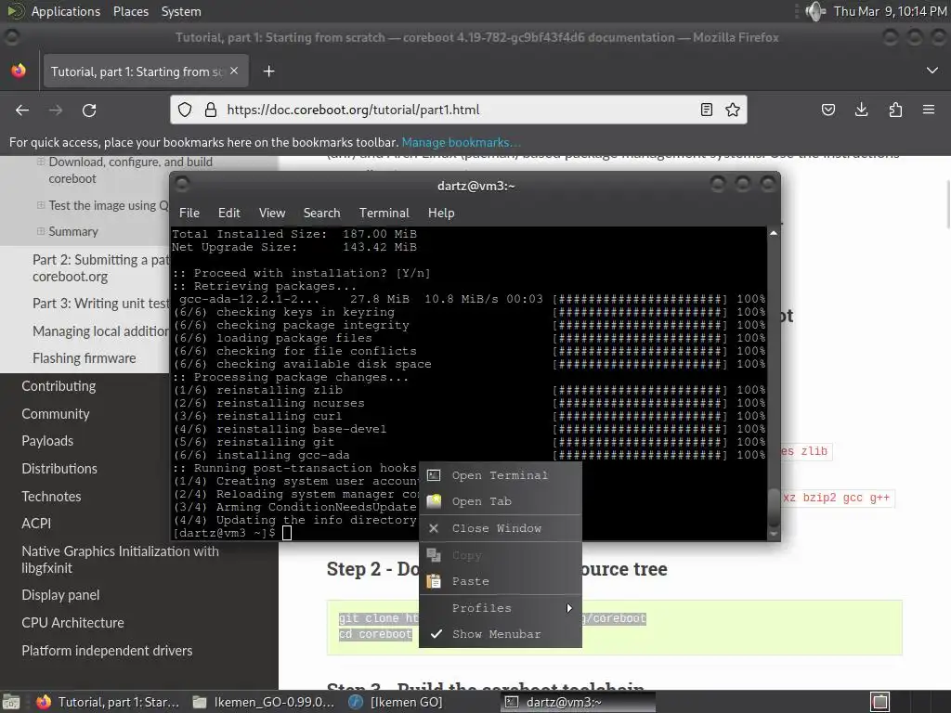The height and width of the screenshot is (713, 951).
Task: Open Managing local additions sidebar link
Action: click(x=100, y=331)
